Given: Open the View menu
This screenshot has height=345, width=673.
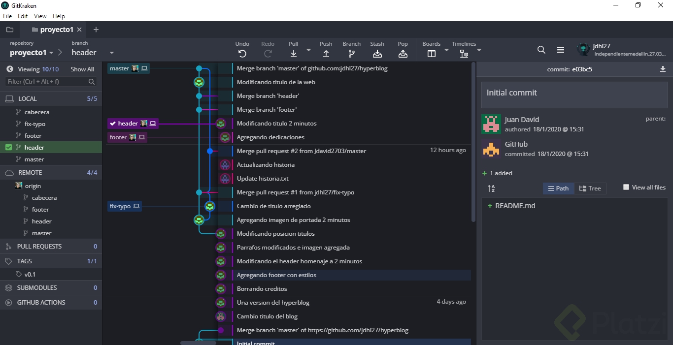Looking at the screenshot, I should 40,16.
